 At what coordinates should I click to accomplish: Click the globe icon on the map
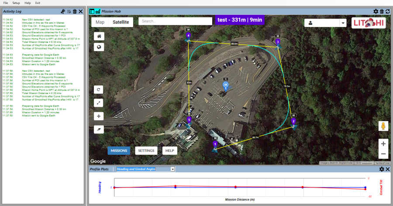99,47
